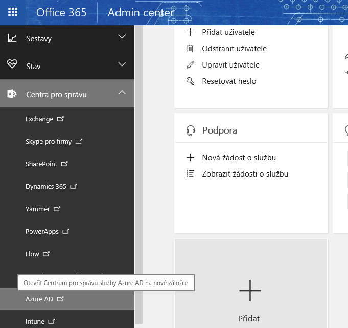Image resolution: width=348 pixels, height=328 pixels.
Task: Open SharePoint admin center
Action: pyautogui.click(x=41, y=164)
